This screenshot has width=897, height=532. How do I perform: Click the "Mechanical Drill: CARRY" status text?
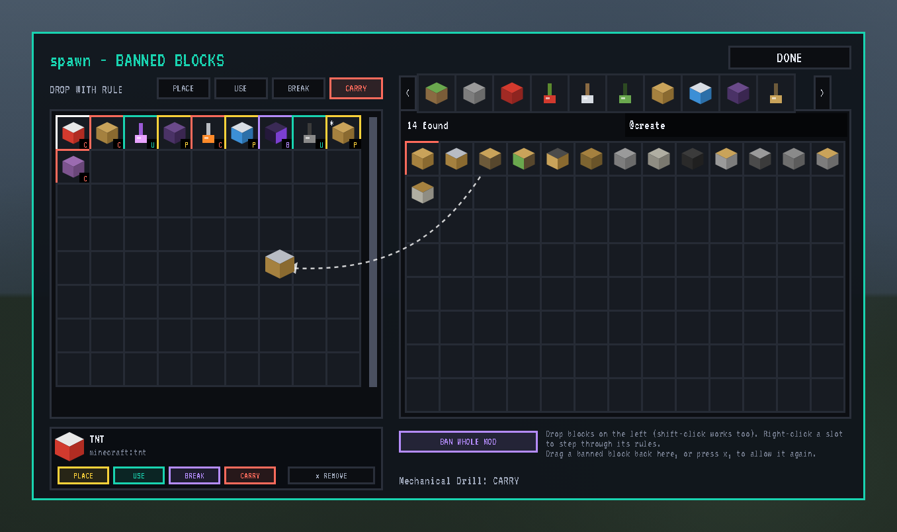click(459, 481)
